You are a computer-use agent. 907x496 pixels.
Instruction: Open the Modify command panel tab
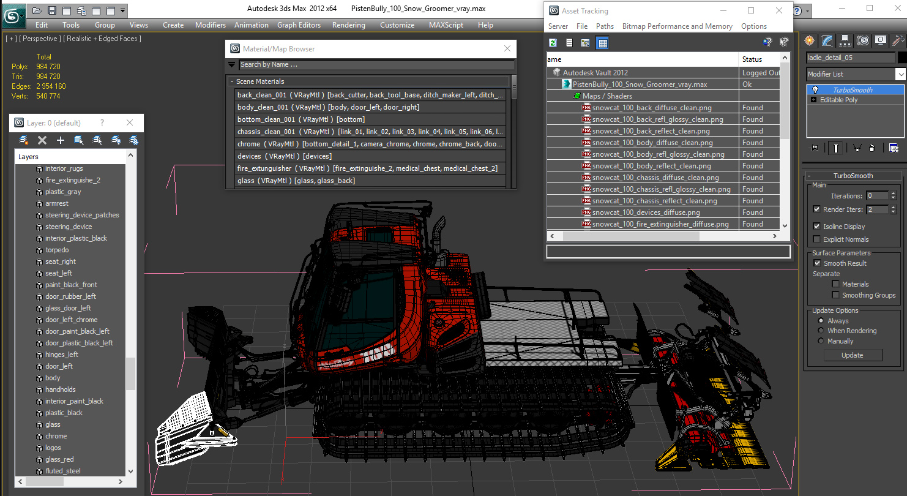pos(827,40)
